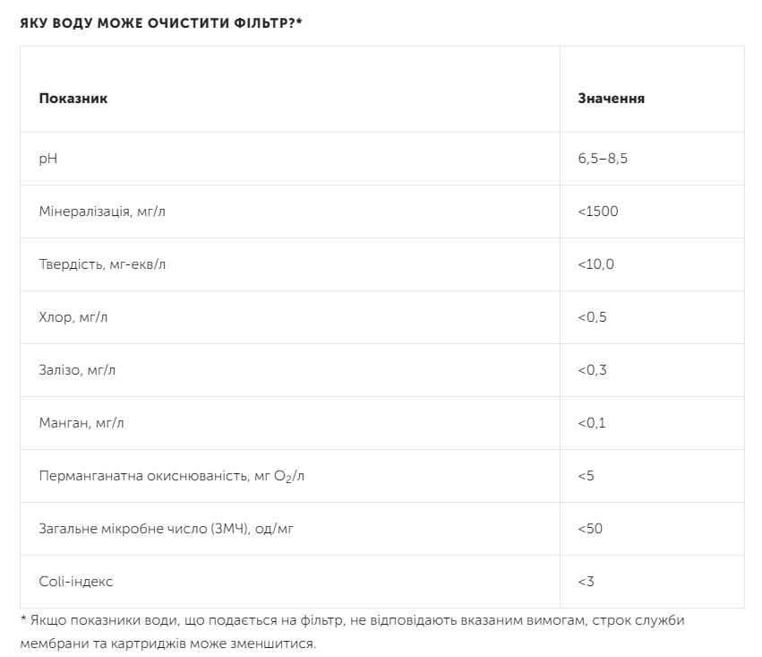Click the value "6,5–8,5"

click(x=604, y=159)
